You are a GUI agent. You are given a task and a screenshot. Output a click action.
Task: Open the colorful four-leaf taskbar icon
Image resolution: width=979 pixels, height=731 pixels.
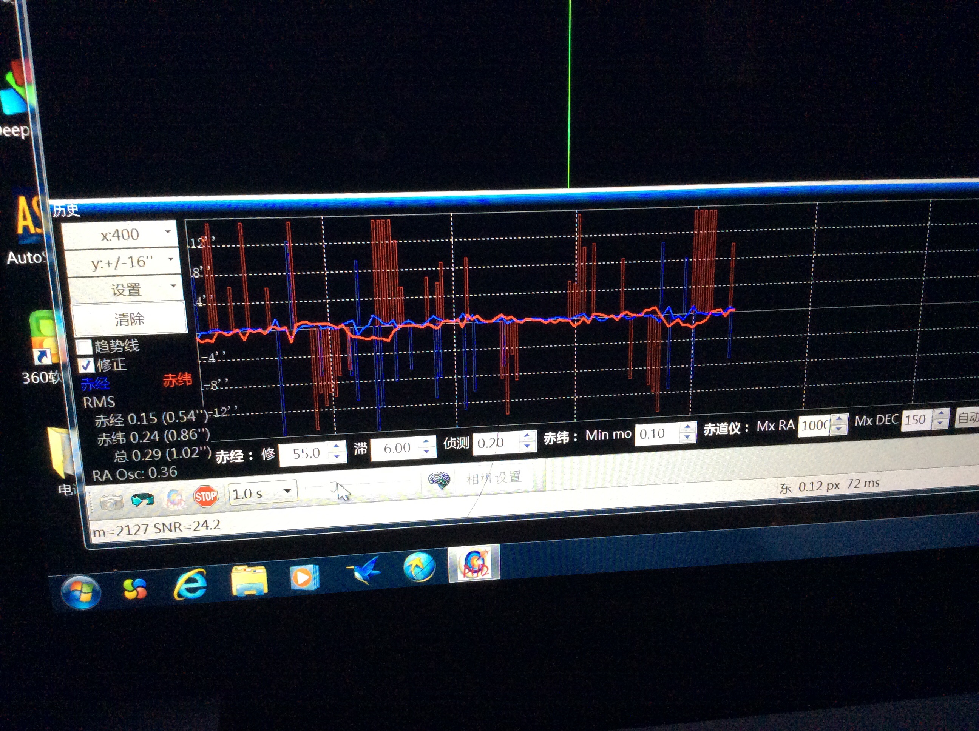click(x=134, y=589)
